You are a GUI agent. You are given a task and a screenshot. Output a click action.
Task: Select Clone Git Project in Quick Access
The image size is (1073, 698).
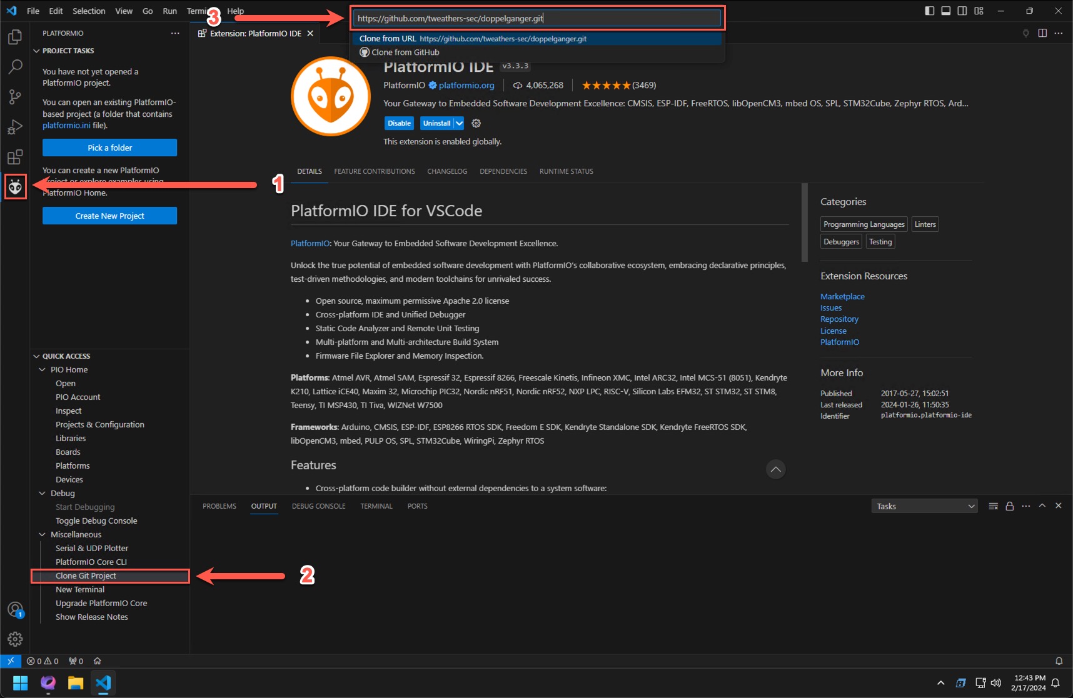coord(110,576)
